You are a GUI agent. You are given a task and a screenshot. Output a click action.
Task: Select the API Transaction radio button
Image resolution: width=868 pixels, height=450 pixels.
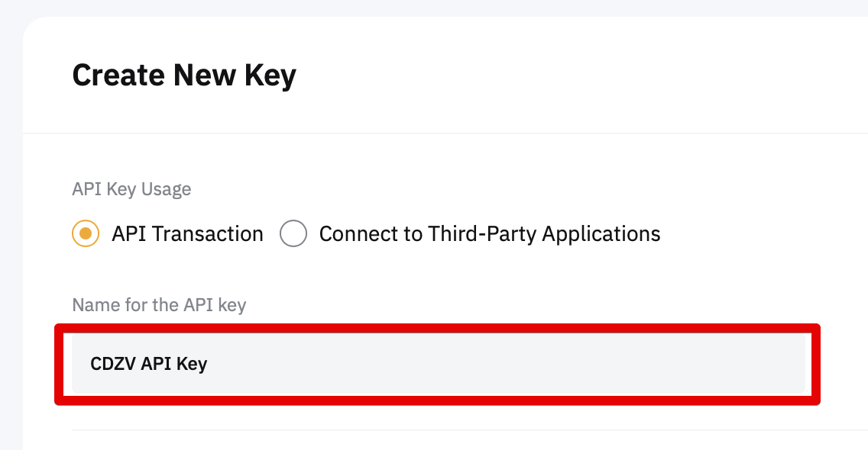click(86, 233)
